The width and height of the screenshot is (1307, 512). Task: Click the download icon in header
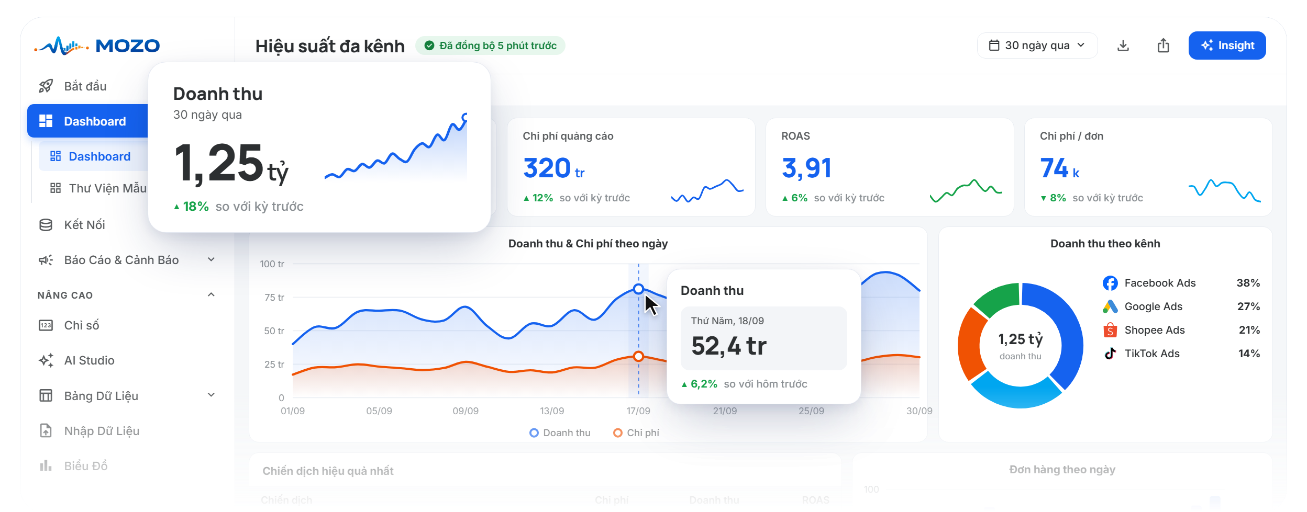click(1123, 45)
